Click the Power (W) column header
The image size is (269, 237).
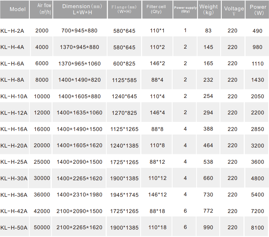coord(258,9)
